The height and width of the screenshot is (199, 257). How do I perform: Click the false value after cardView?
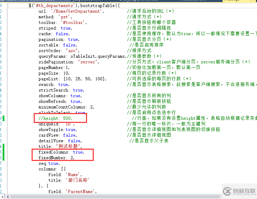coord(69,135)
